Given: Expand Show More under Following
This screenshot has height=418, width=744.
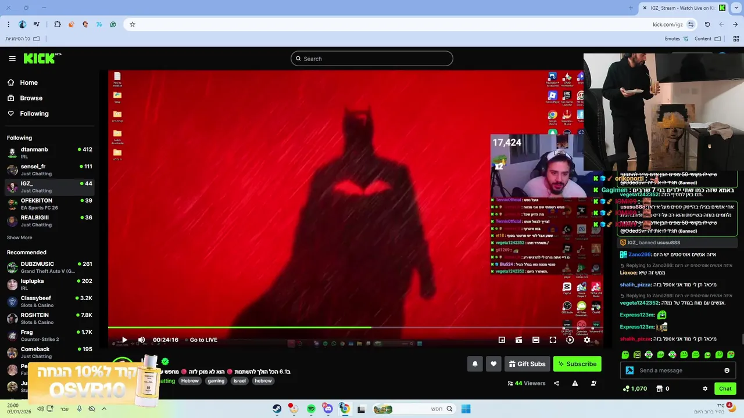Looking at the screenshot, I should tap(19, 237).
